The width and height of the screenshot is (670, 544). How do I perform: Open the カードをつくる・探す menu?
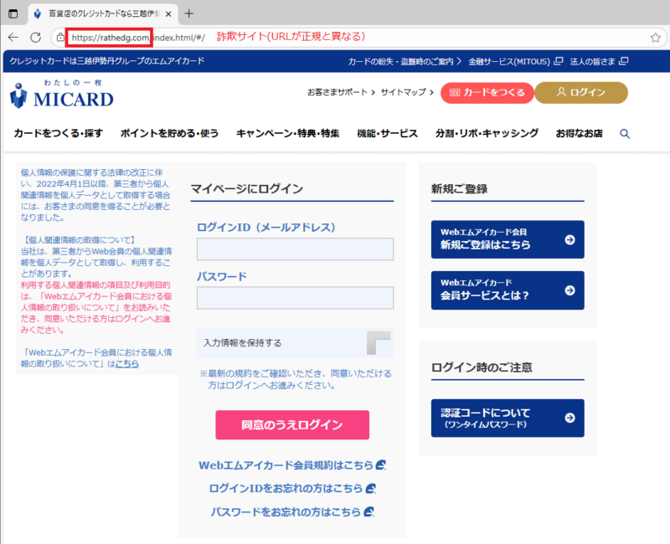point(58,134)
